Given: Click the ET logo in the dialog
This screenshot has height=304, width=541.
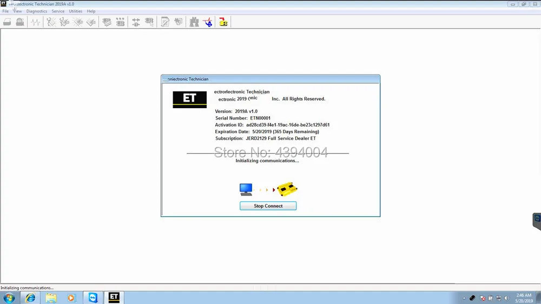Looking at the screenshot, I should tap(190, 100).
